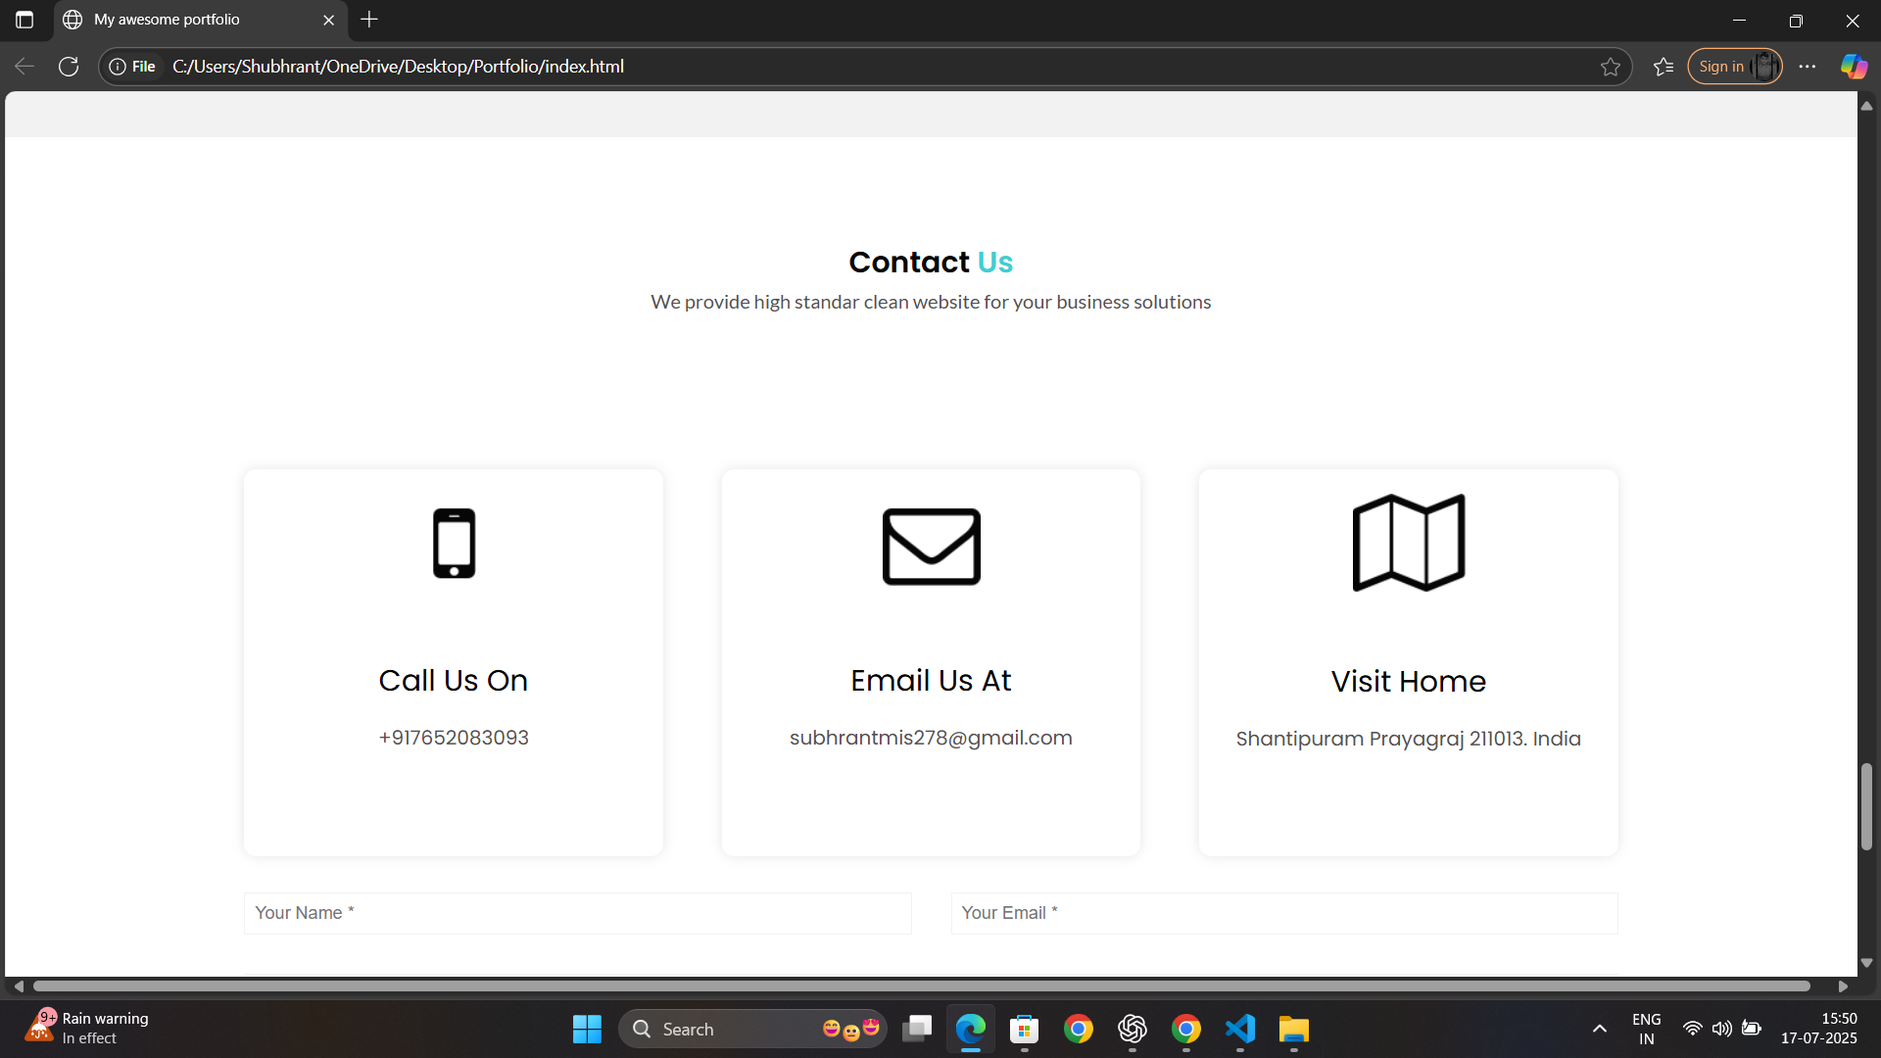
Task: Click the vertical scrollbar down arrow
Action: point(1867,963)
